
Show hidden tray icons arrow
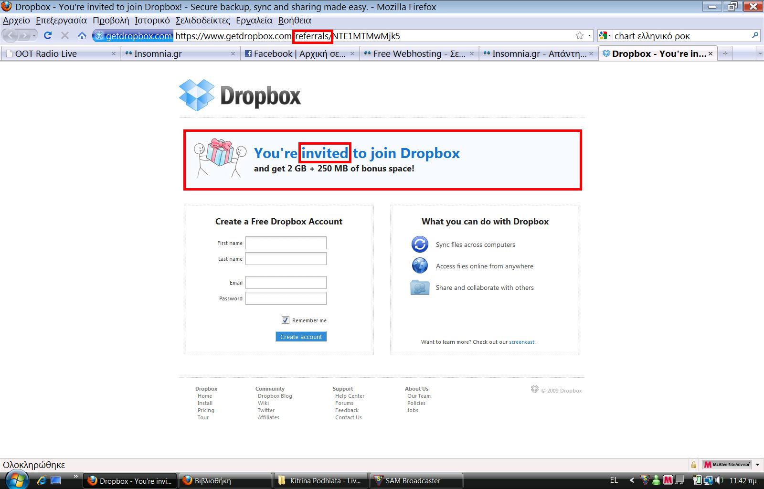pyautogui.click(x=632, y=480)
